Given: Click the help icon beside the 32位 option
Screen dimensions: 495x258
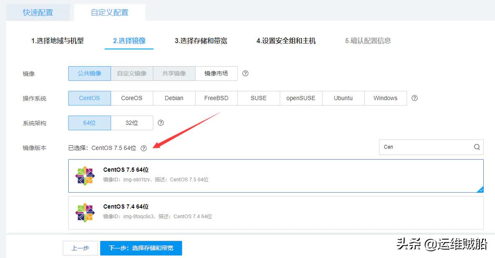Looking at the screenshot, I should pyautogui.click(x=161, y=123).
